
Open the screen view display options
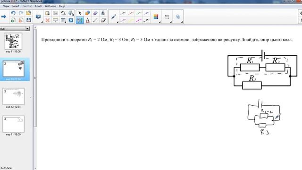pos(38,17)
